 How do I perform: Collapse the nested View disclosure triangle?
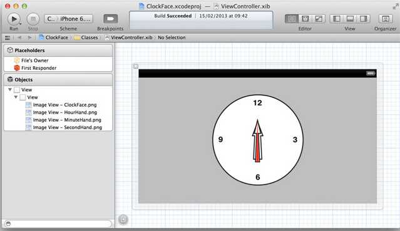[16, 97]
